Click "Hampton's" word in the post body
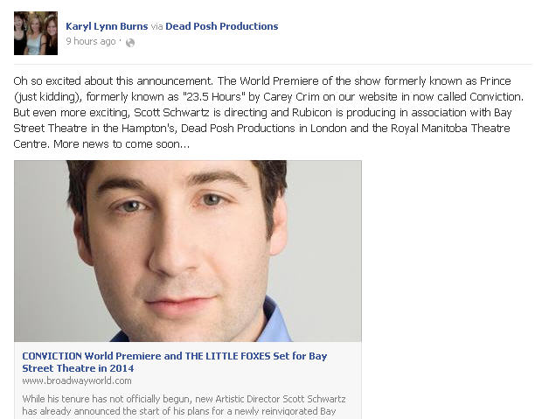The image size is (535, 419). (149, 129)
